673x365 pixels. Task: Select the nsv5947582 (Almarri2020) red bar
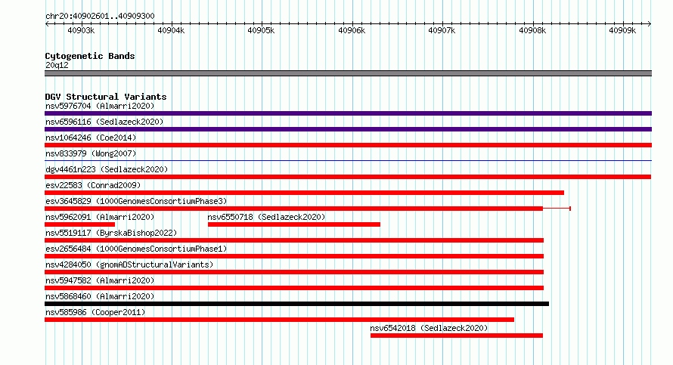point(294,288)
